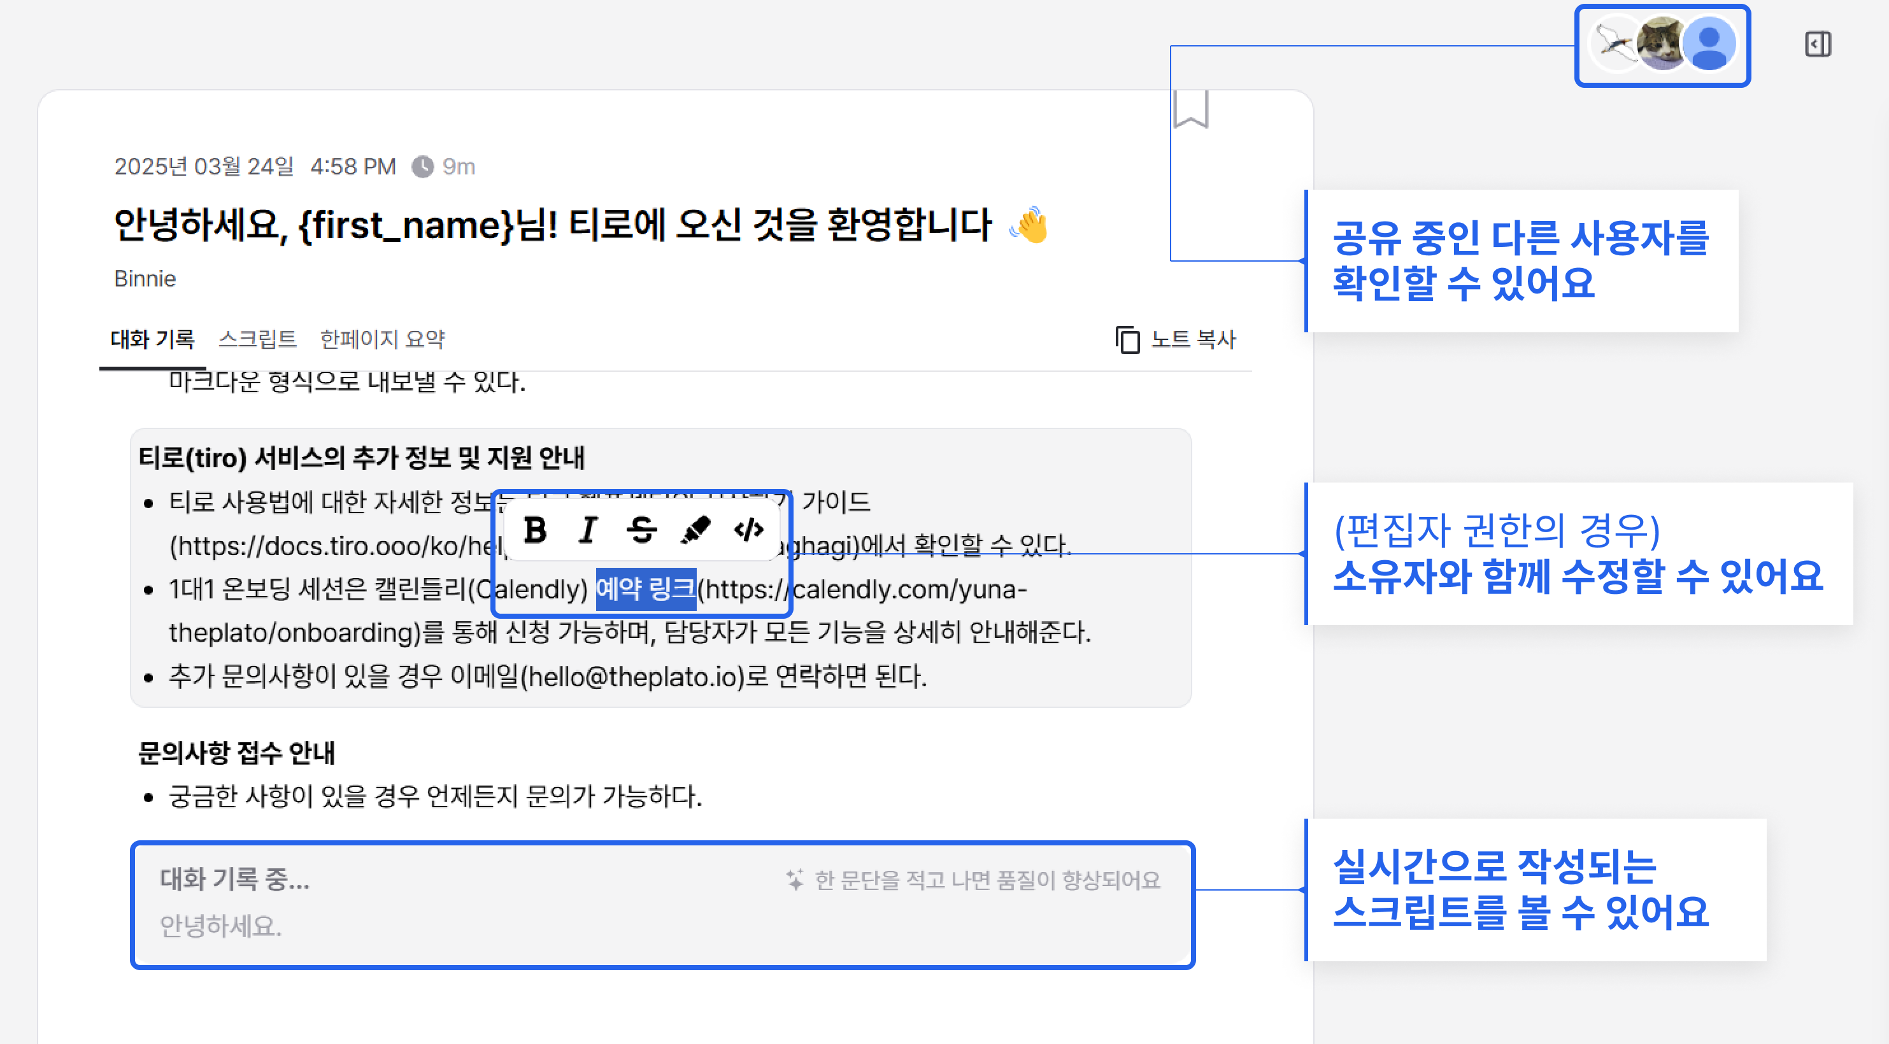Image resolution: width=1889 pixels, height=1044 pixels.
Task: Click the copy note icon
Action: pos(1127,339)
